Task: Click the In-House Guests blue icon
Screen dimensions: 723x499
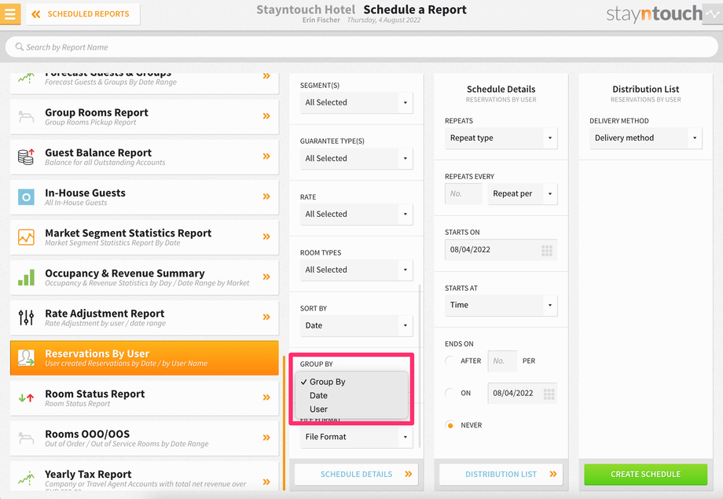Action: pos(26,197)
